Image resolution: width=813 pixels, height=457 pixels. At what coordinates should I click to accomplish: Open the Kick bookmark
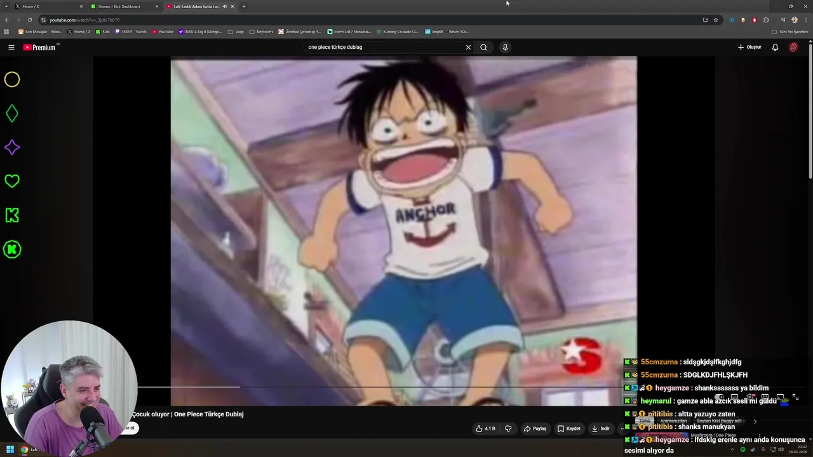[x=103, y=31]
